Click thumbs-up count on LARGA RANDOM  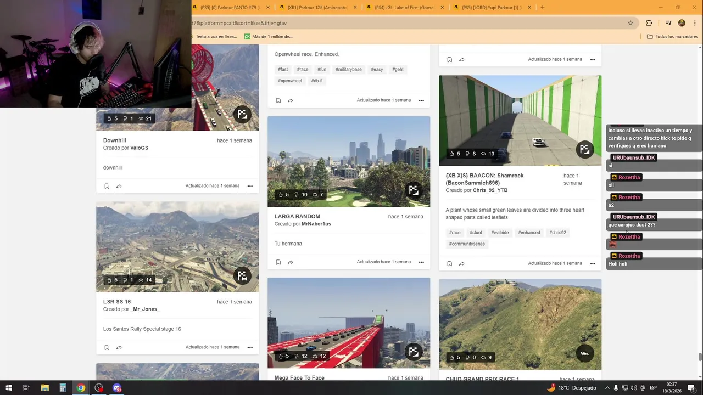283,195
